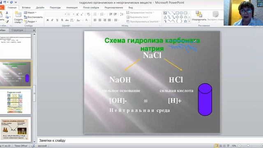Open the font color A dropdown
This screenshot has height=148, width=263.
(x=88, y=20)
